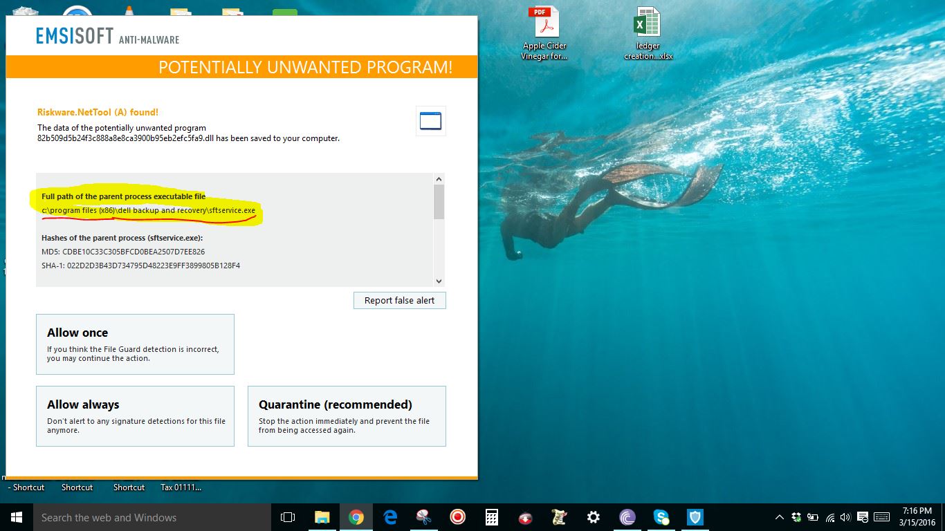The image size is (945, 531).
Task: Open scroll script icon on taskbar
Action: pos(560,517)
